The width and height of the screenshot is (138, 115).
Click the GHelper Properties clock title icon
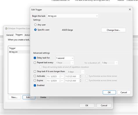6,29
